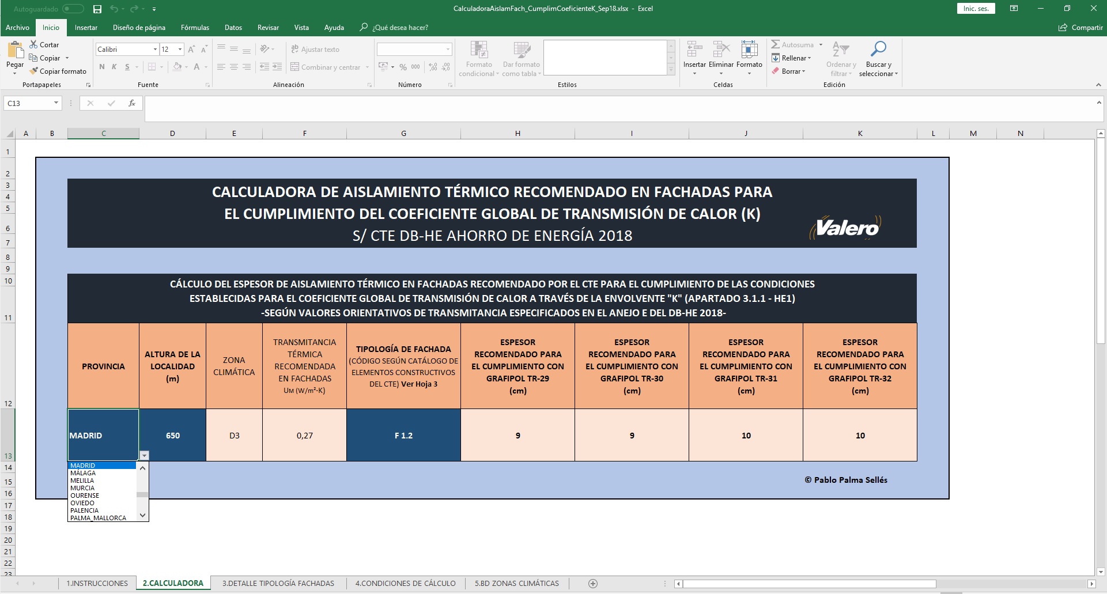The width and height of the screenshot is (1107, 594).
Task: Click the formula bar input
Action: 619,109
